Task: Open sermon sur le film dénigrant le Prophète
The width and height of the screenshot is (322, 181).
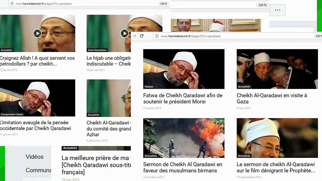Action: 276,167
